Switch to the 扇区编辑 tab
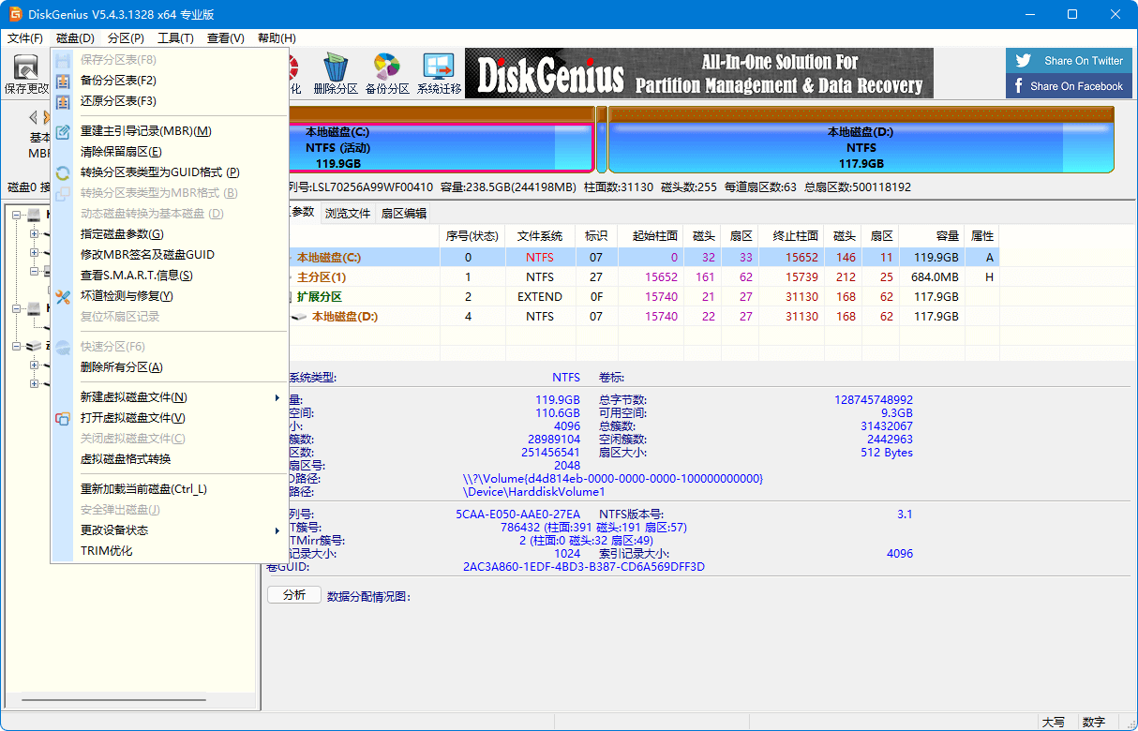 (403, 213)
